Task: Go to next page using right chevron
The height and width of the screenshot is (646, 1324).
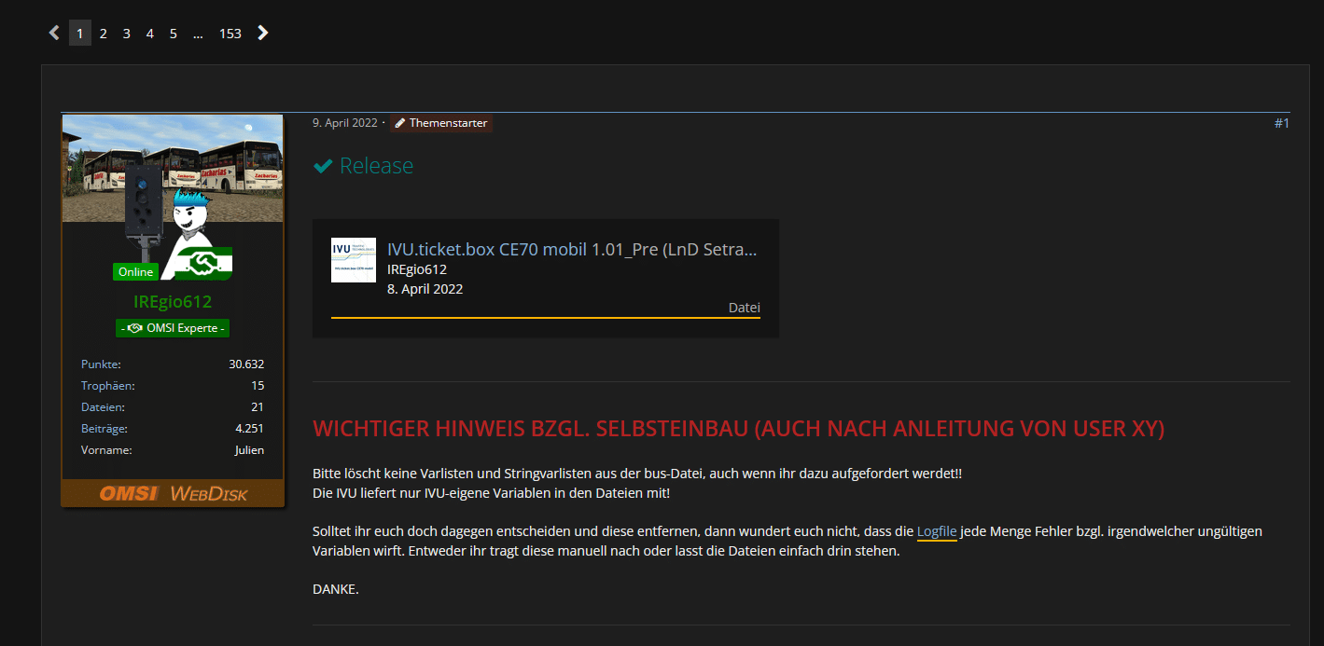Action: coord(263,33)
